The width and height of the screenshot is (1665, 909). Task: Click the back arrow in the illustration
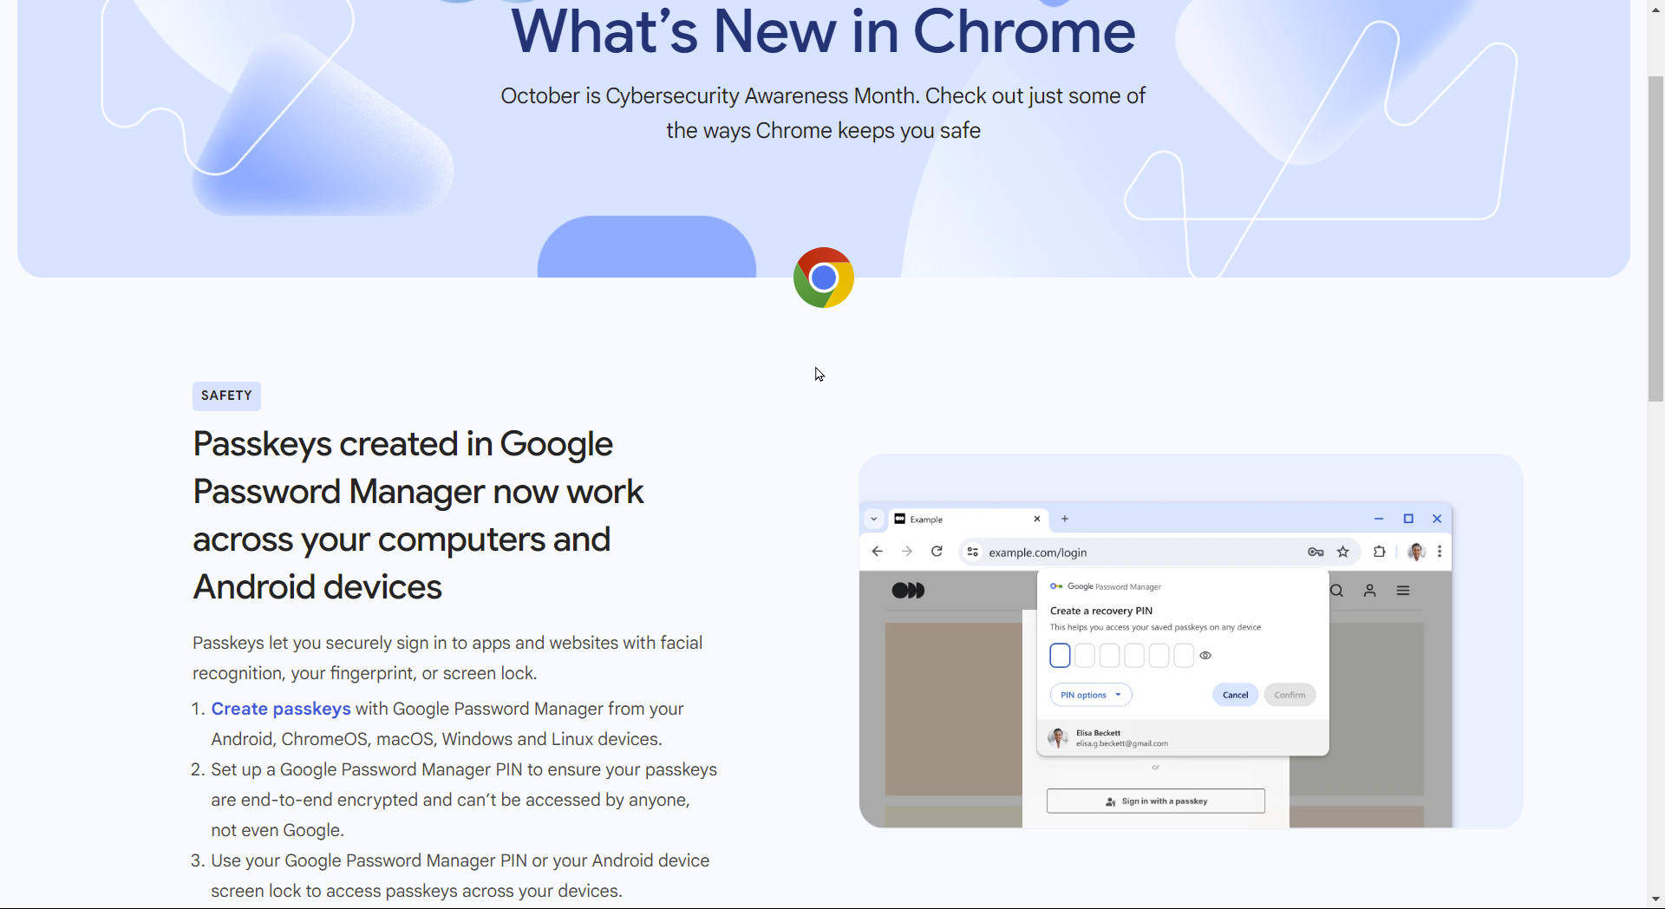point(878,552)
